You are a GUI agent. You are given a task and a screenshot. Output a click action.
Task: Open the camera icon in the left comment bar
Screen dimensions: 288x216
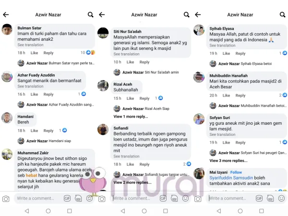pos(6,199)
